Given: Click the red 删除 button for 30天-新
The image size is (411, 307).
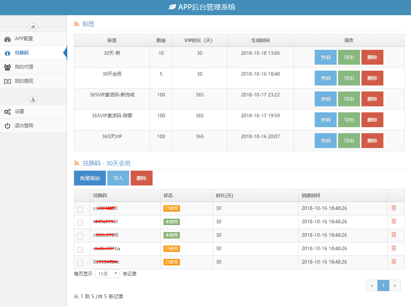Looking at the screenshot, I should 372,57.
